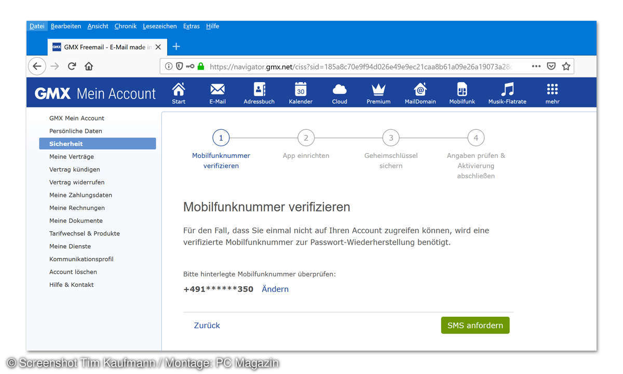Click step 2 circle 'App einrichten'
Screen dimensions: 623x374
(x=306, y=138)
